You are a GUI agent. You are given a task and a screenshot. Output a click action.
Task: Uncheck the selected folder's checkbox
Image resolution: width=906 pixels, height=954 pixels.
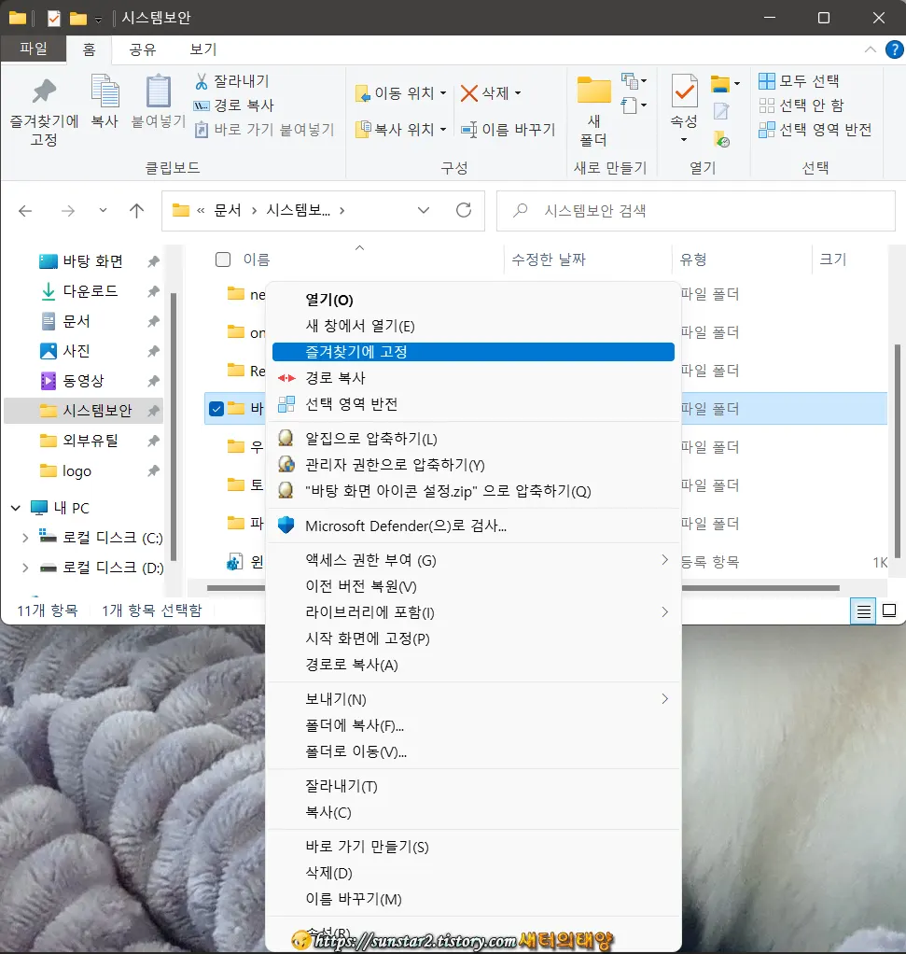pyautogui.click(x=216, y=408)
